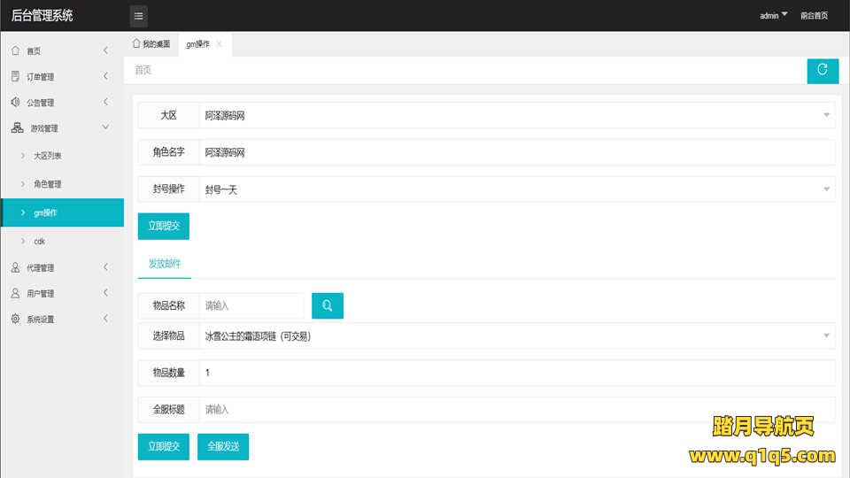The width and height of the screenshot is (850, 478).
Task: Click the magnifier search icon button
Action: pos(328,305)
